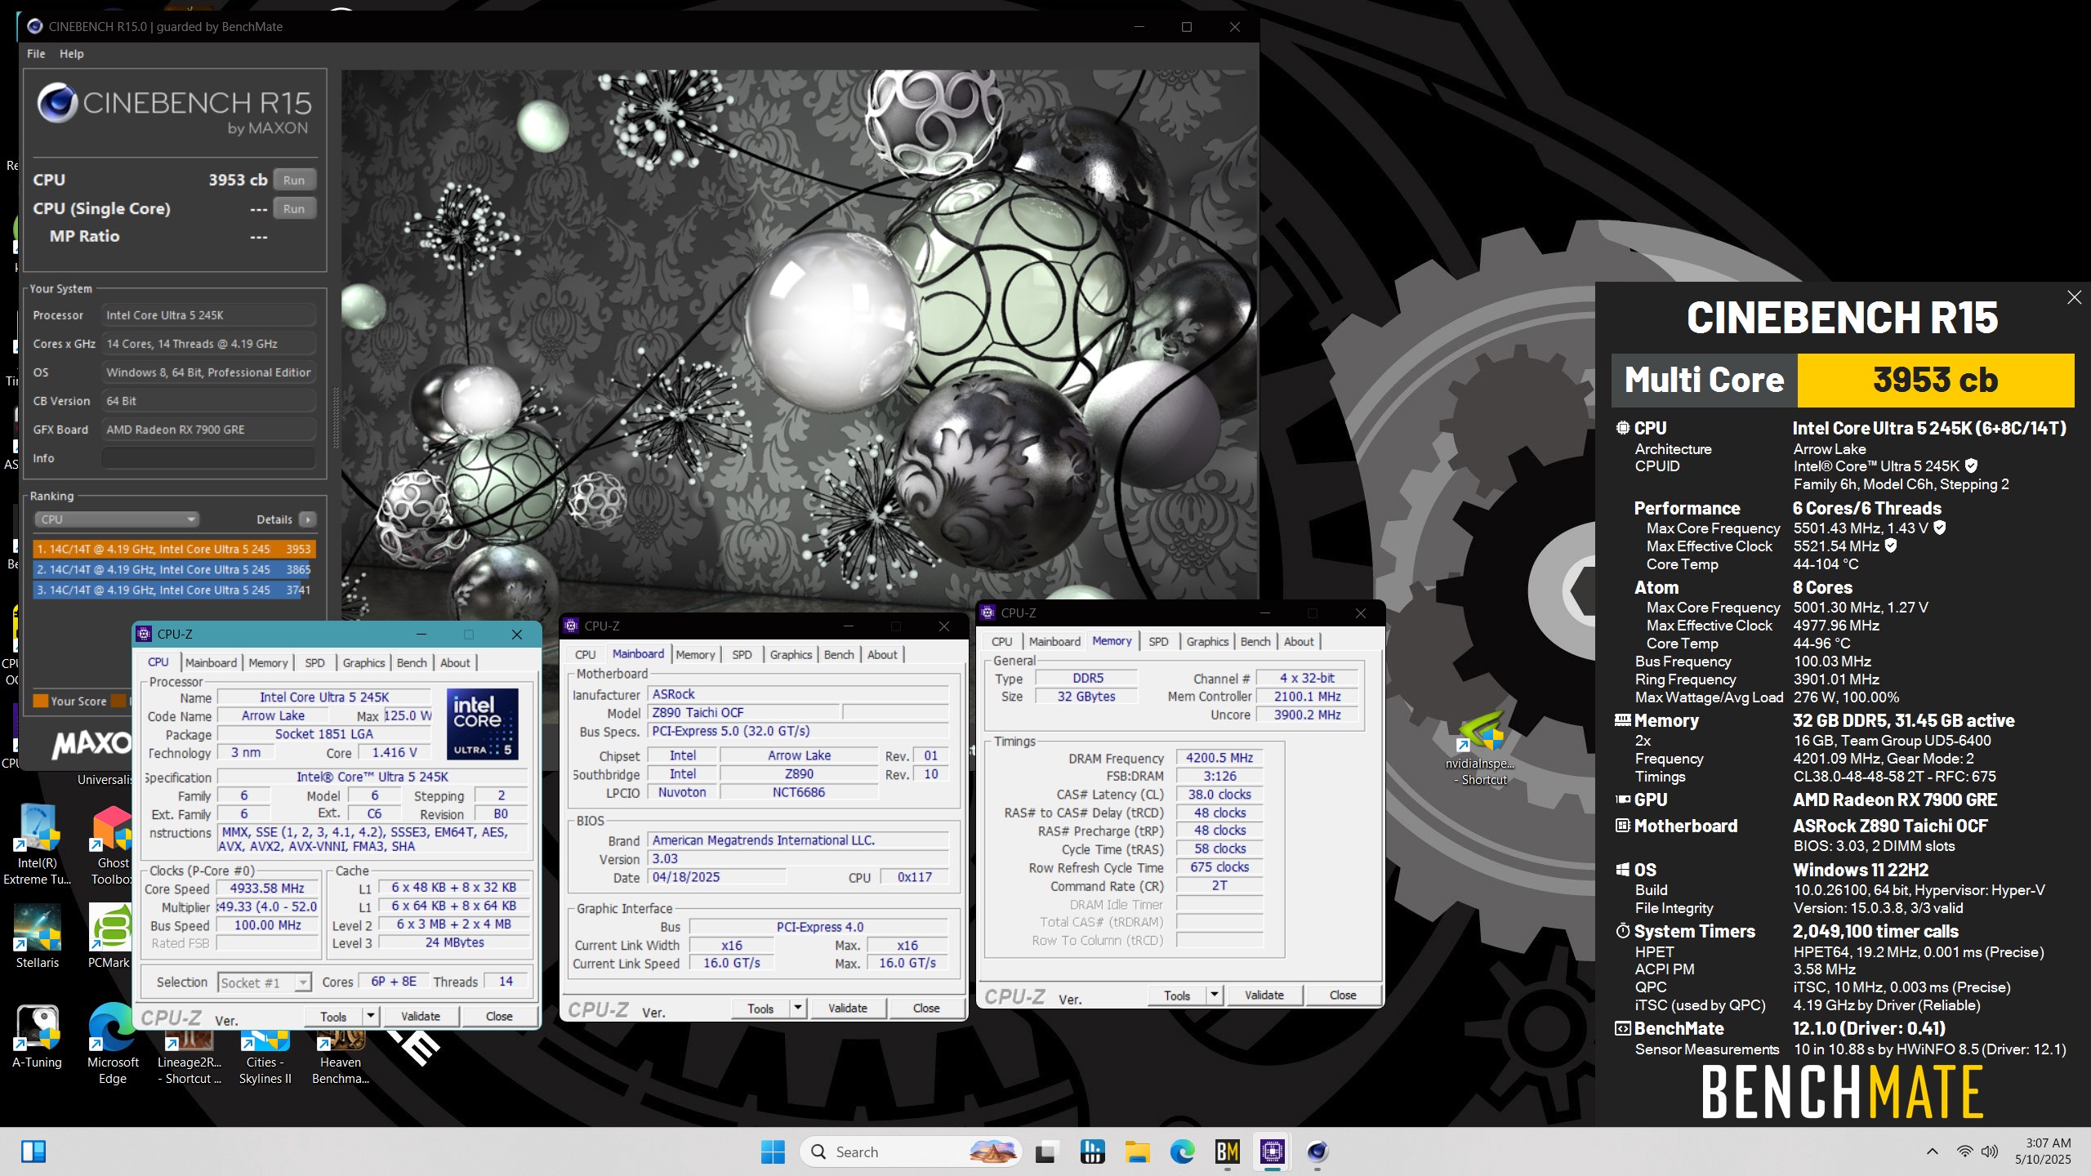Screen dimensions: 2091x1176
Task: Click the Task View taskbar icon
Action: (1045, 1151)
